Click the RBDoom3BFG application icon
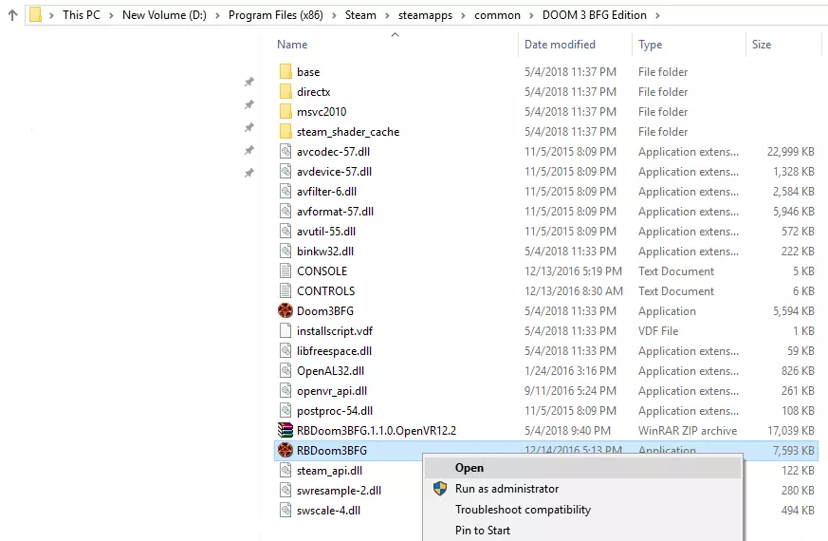 pyautogui.click(x=285, y=450)
